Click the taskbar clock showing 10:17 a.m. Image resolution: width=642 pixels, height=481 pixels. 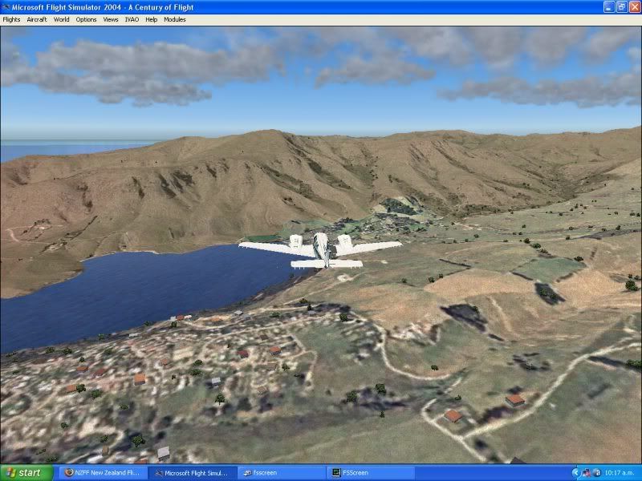pyautogui.click(x=622, y=473)
